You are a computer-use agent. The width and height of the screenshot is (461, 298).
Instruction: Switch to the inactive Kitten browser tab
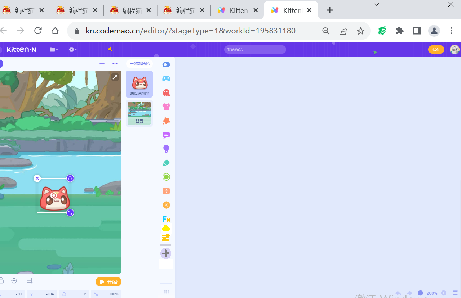click(x=238, y=10)
